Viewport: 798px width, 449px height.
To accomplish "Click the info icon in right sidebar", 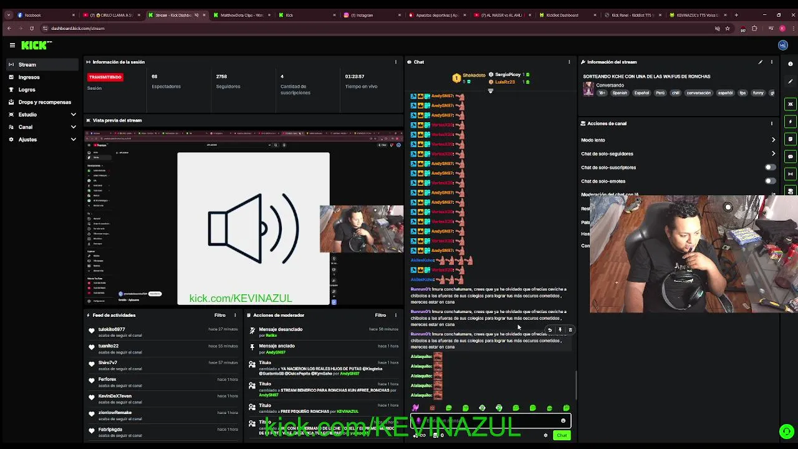I will pyautogui.click(x=791, y=64).
